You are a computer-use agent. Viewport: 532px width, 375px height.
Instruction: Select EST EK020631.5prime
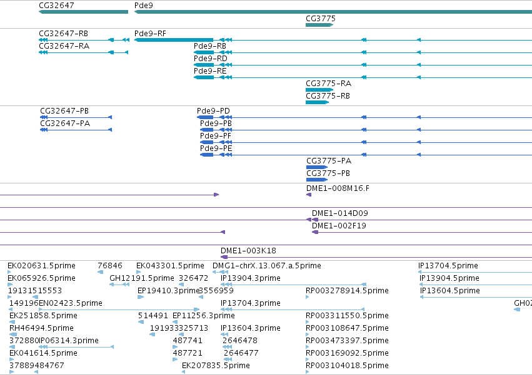41,266
